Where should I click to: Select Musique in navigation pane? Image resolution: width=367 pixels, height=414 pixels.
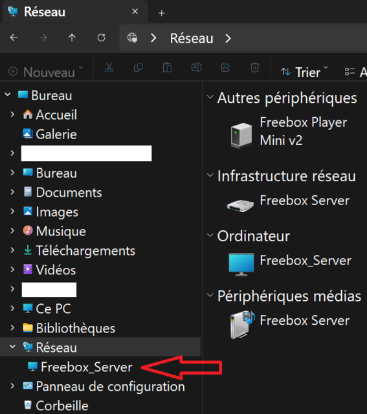click(61, 232)
